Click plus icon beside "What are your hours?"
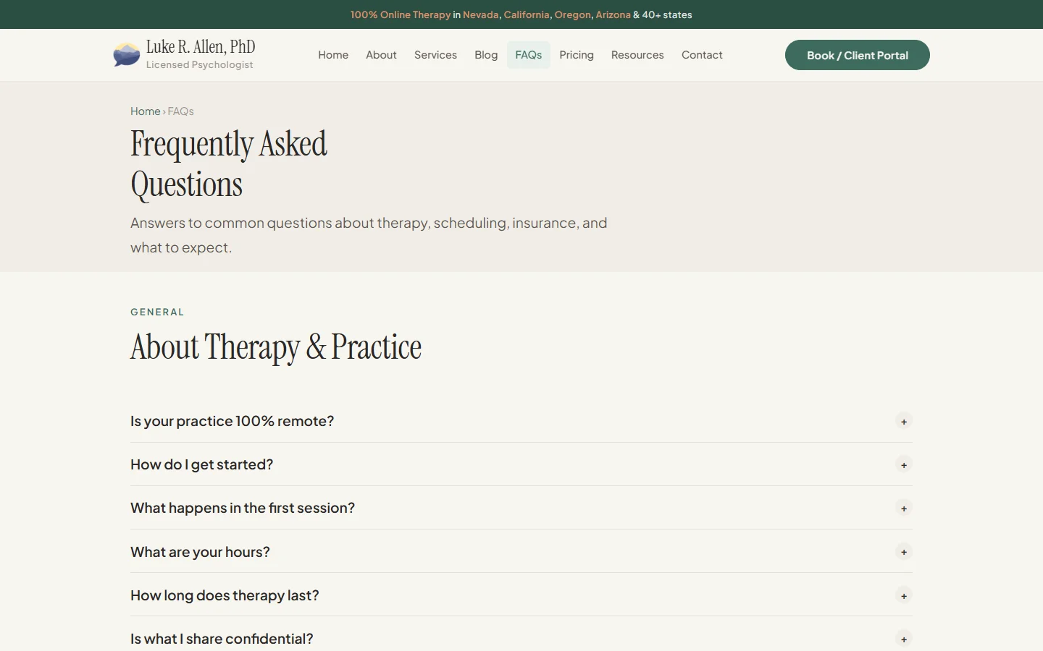This screenshot has height=651, width=1043. pos(903,552)
